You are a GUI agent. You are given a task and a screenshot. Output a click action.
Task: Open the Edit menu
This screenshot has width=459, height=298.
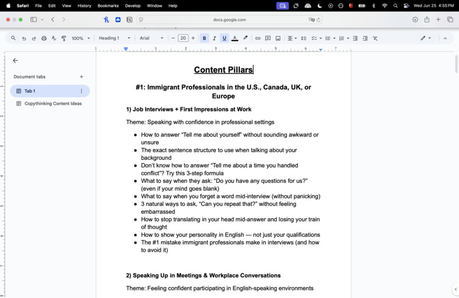tap(52, 6)
